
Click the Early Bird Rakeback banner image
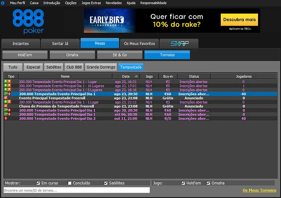tap(110, 20)
